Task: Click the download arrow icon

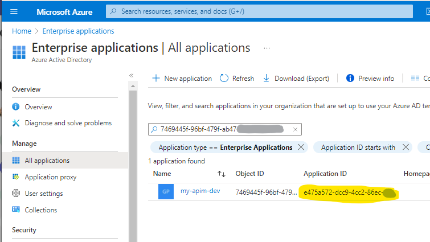Action: tap(266, 78)
